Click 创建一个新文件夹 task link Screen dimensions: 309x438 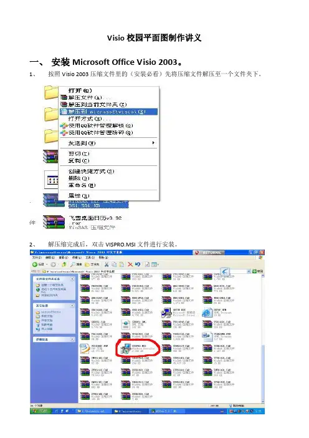[50, 285]
